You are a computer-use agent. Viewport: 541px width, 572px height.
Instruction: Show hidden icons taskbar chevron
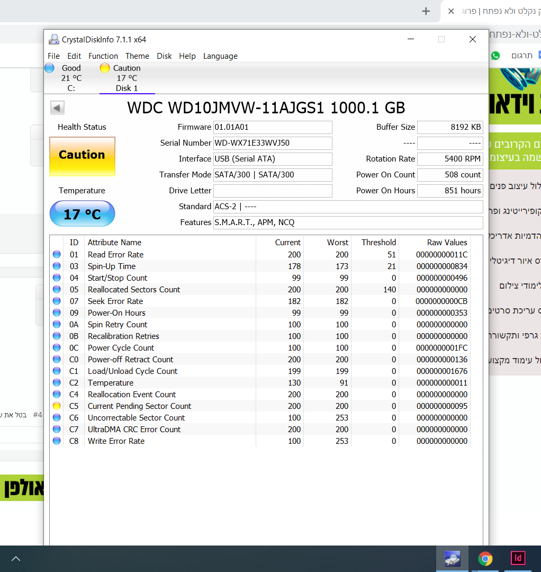(x=16, y=559)
